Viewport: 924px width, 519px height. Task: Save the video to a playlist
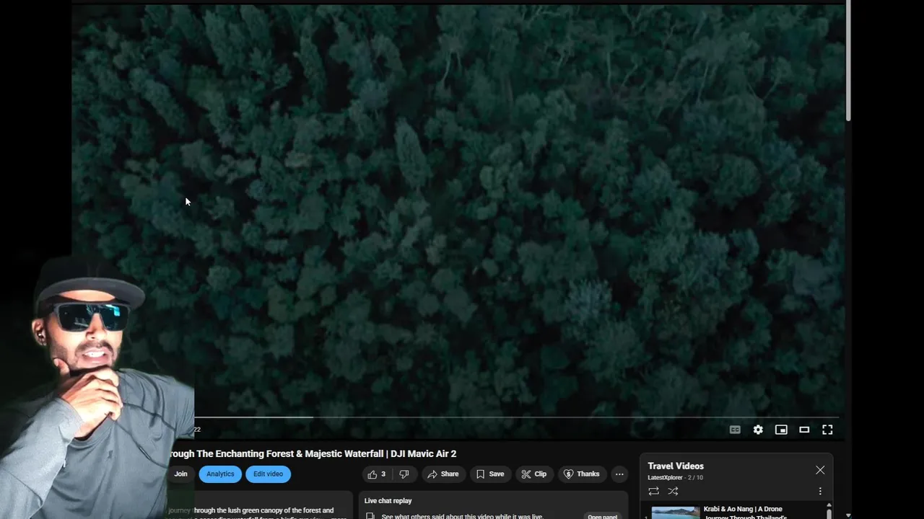490,474
